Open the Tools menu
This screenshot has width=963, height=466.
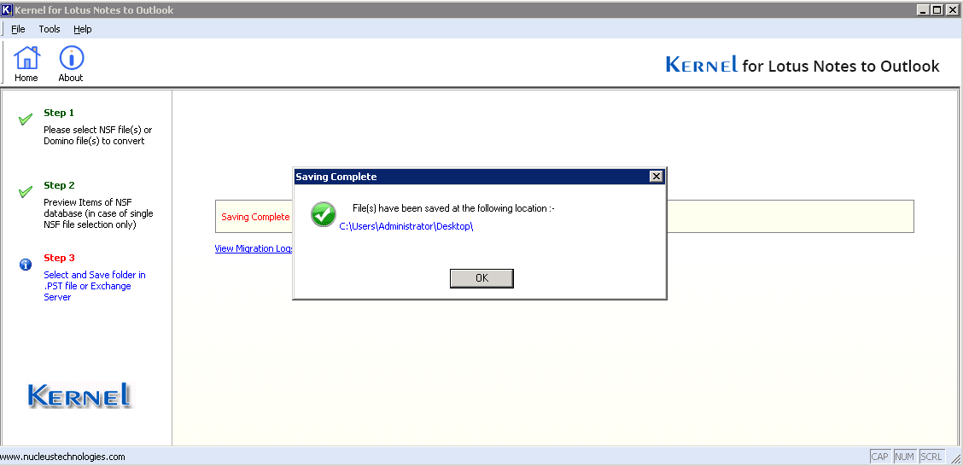pyautogui.click(x=50, y=29)
